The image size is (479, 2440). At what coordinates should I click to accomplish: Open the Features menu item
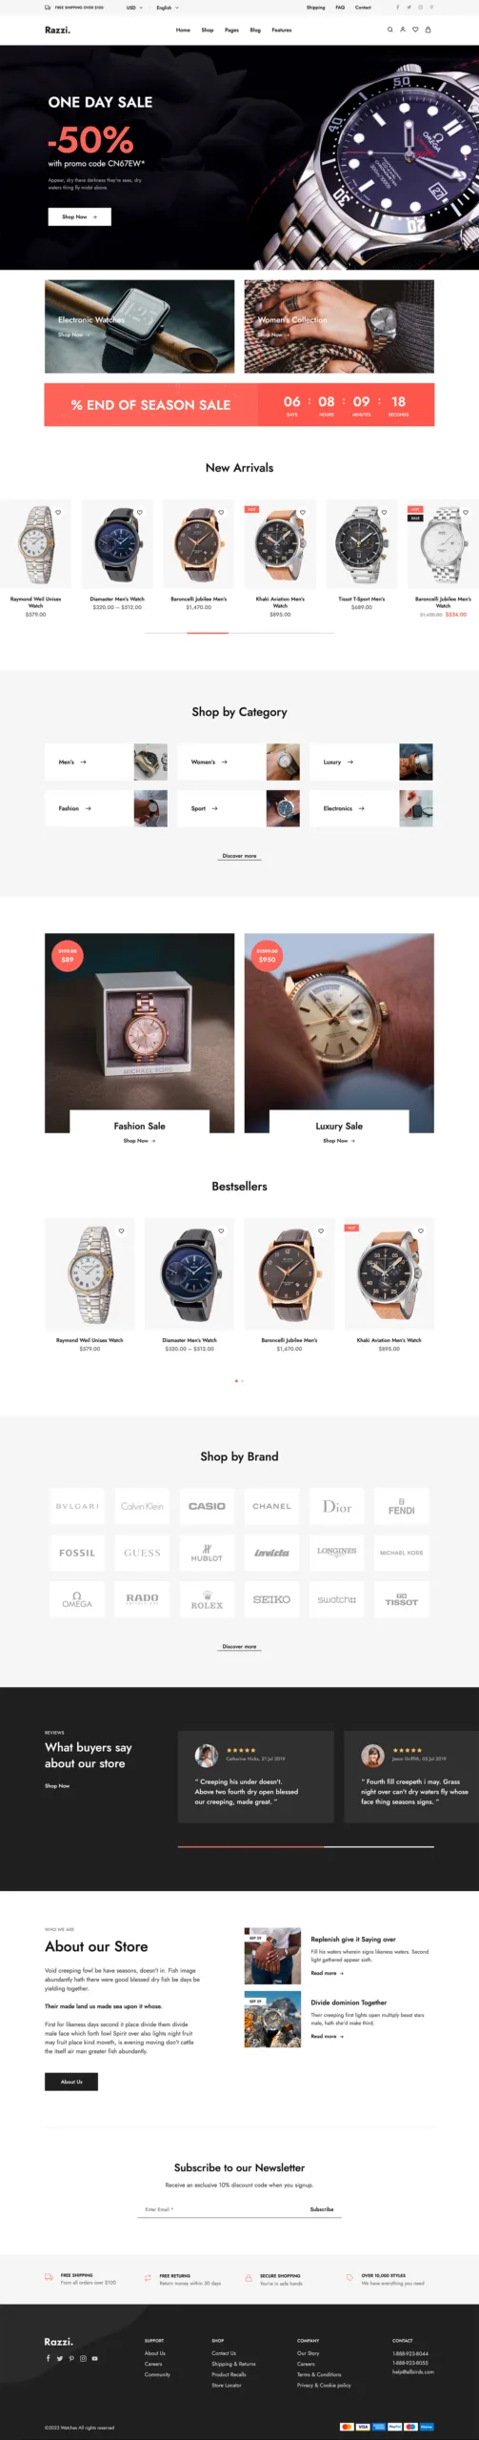point(282,30)
